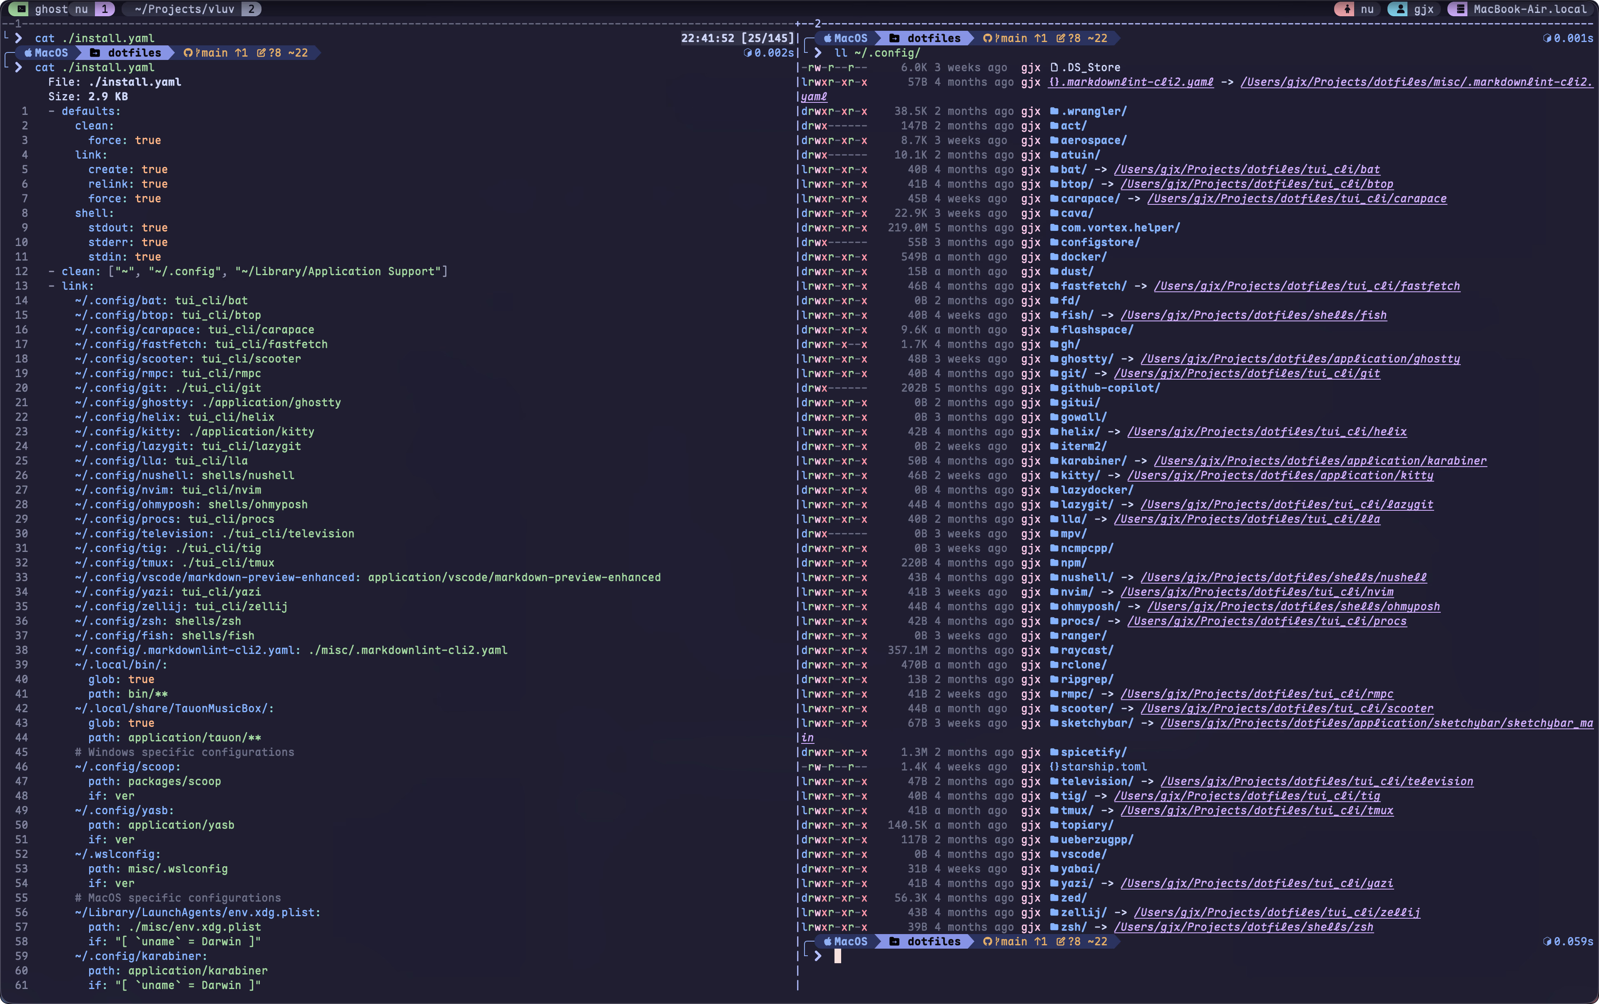Click the Apple logo in the bottom-right prompt
Screen dimensions: 1599x1004
(x=827, y=941)
